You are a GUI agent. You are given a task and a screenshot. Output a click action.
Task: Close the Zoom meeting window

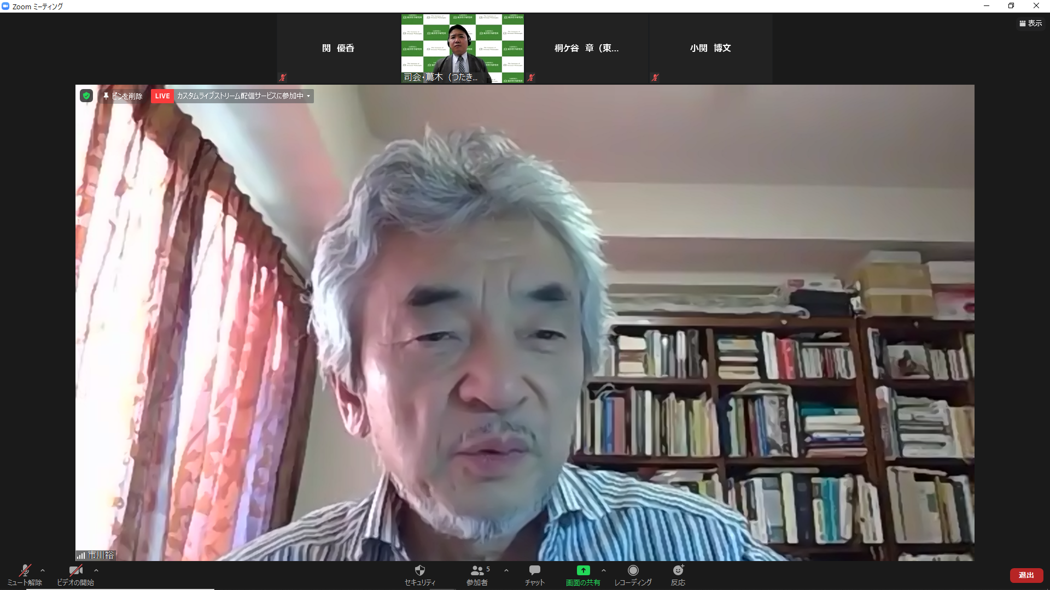coord(1036,6)
